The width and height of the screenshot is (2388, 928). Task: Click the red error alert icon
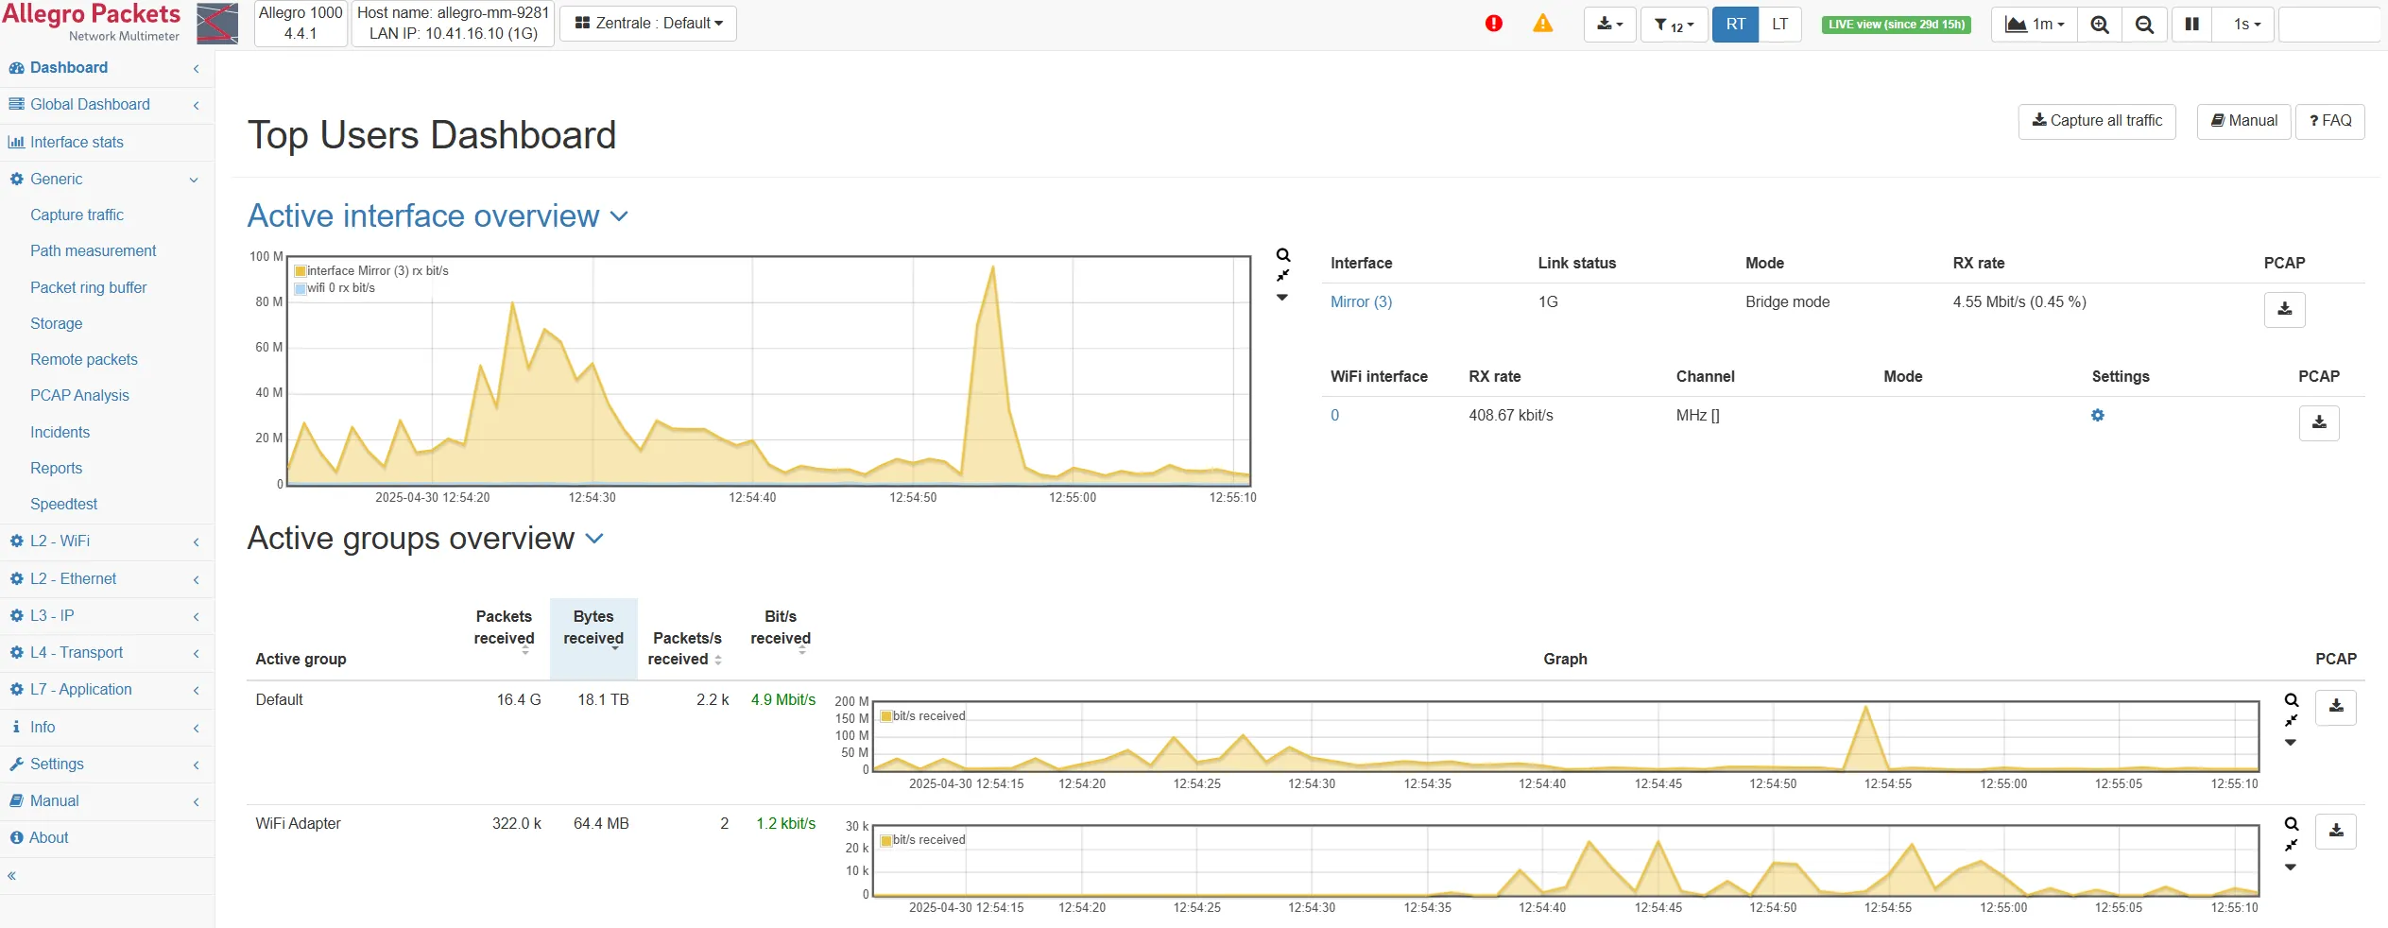tap(1493, 24)
